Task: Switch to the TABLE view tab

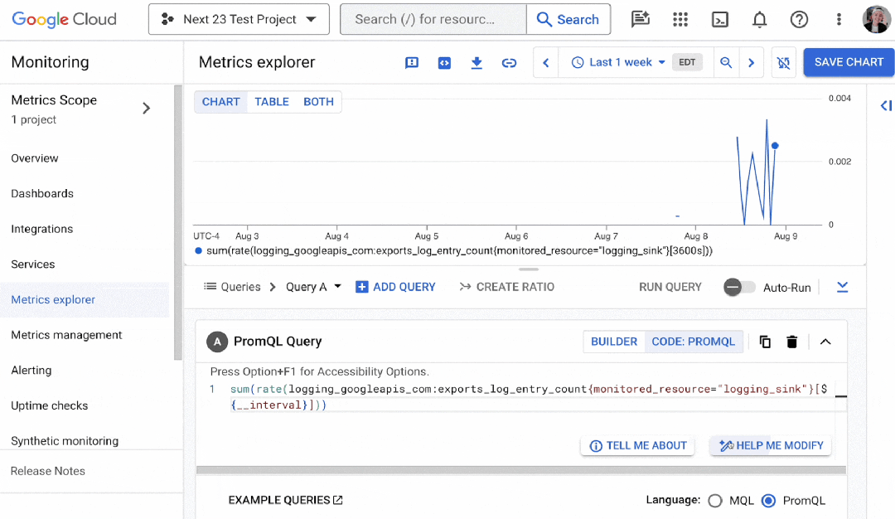Action: click(272, 102)
